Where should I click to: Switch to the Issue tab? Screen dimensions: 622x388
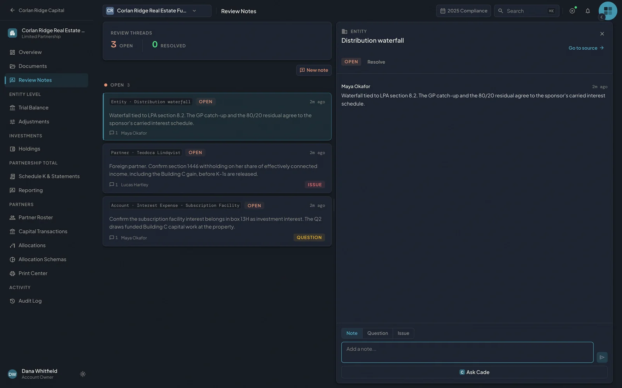403,333
